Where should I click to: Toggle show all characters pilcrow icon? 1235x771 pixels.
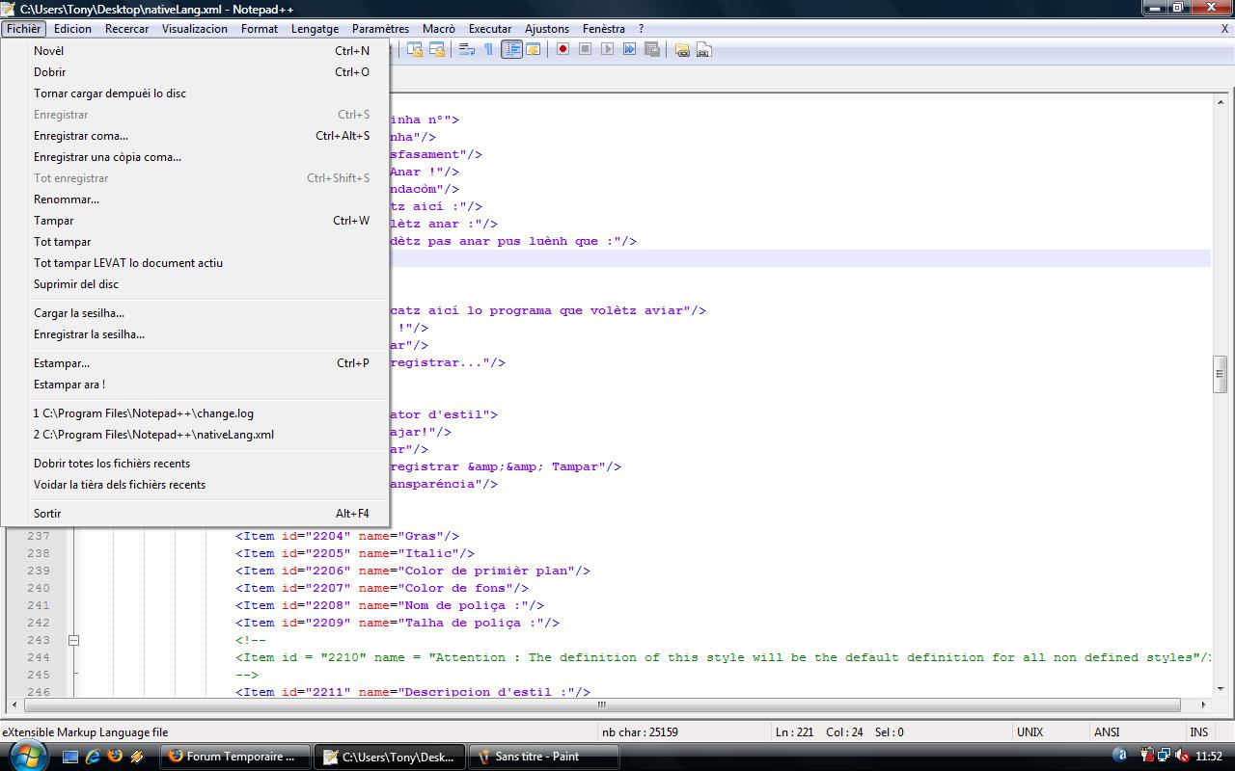pos(488,49)
